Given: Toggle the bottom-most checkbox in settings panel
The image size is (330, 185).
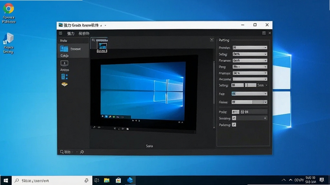Looking at the screenshot, I should click(234, 125).
